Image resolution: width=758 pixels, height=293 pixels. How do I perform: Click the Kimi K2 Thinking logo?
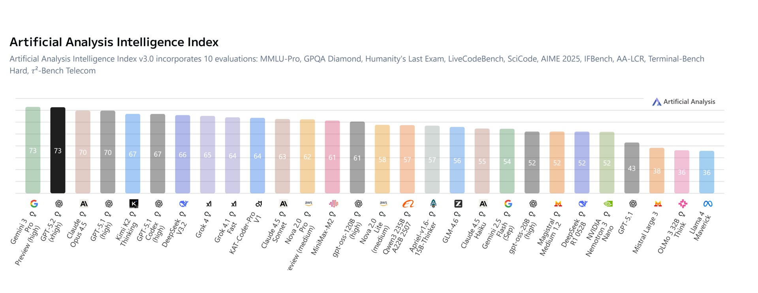(x=134, y=204)
